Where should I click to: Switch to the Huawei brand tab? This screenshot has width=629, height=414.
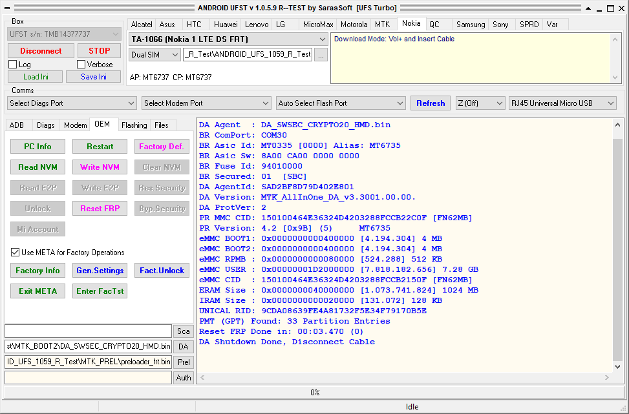[x=226, y=25]
